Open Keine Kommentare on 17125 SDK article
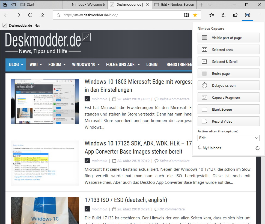The image size is (265, 224). tap(174, 161)
